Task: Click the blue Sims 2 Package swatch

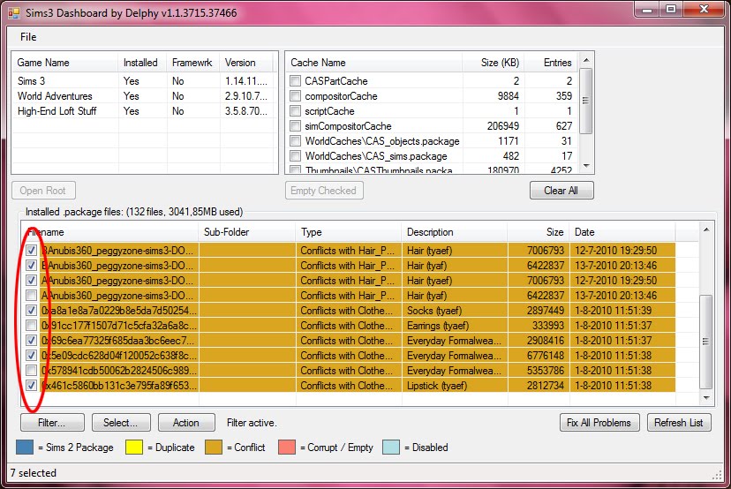Action: tap(25, 447)
